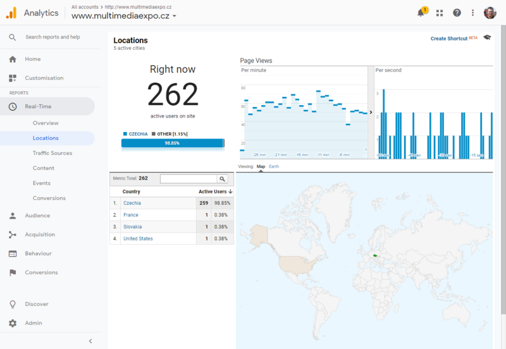Click the Google Analytics logo
Image resolution: width=506 pixels, height=349 pixels.
pos(11,13)
